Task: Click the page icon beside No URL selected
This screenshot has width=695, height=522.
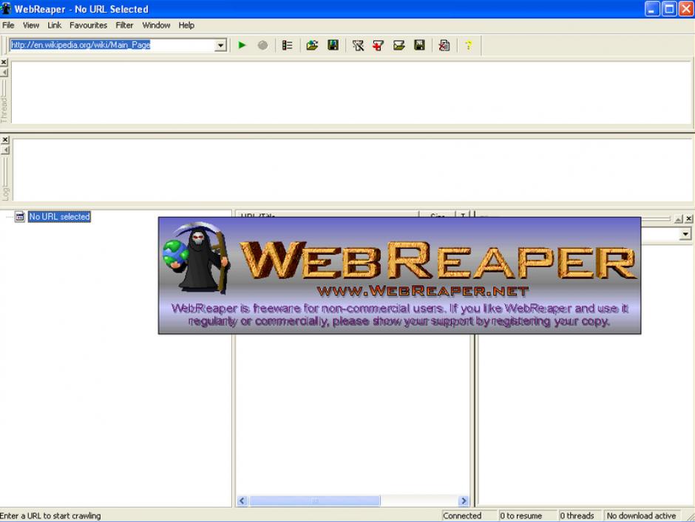Action: 19,216
